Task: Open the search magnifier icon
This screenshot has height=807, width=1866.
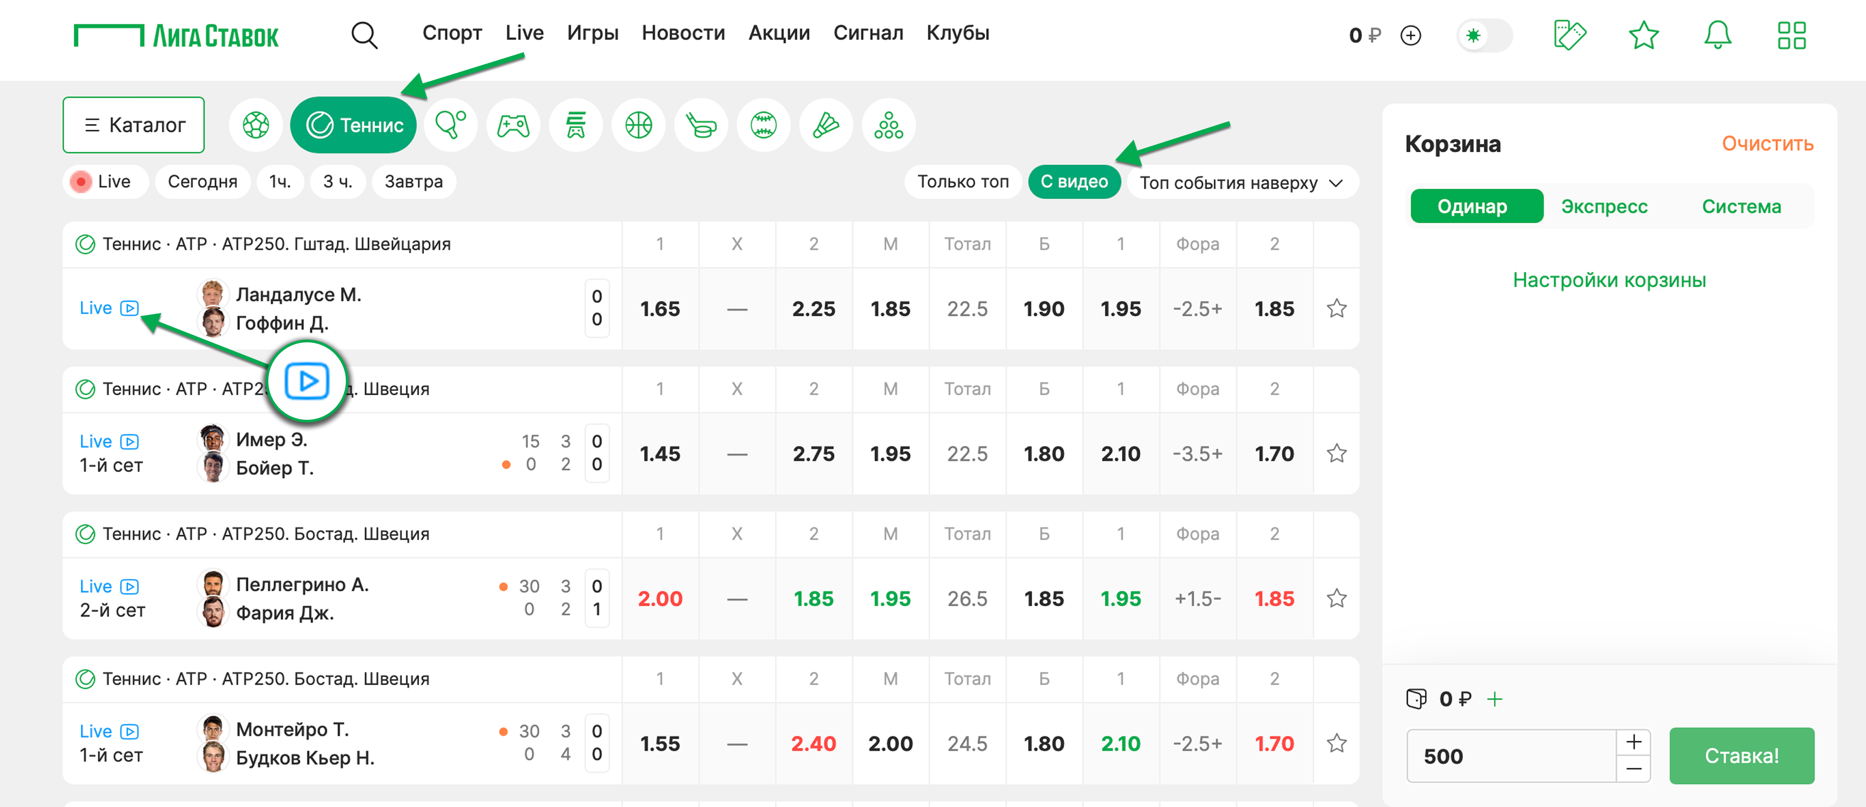Action: point(363,35)
